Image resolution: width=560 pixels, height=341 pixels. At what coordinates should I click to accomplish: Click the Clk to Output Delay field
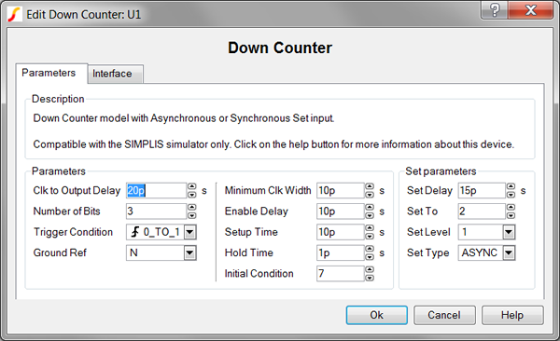coord(156,190)
